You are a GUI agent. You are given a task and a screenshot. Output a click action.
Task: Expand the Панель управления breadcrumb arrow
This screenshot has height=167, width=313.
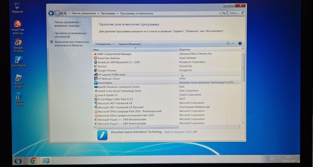click(x=98, y=13)
